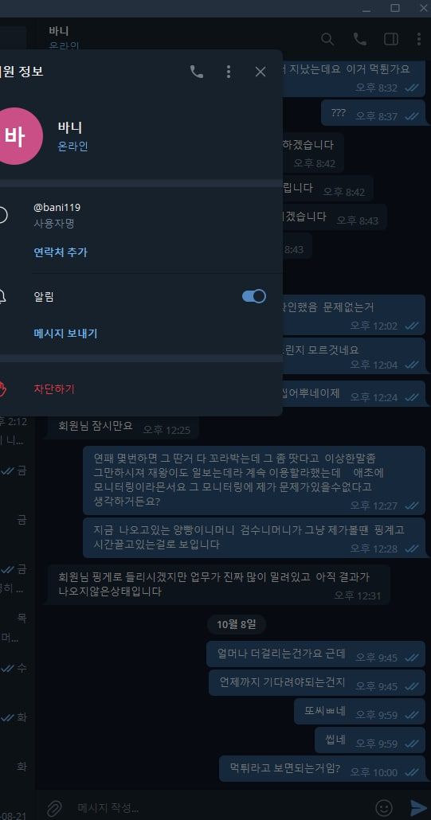431x820 pixels.
Task: Toggle the 알림 notifications switch
Action: (x=253, y=296)
